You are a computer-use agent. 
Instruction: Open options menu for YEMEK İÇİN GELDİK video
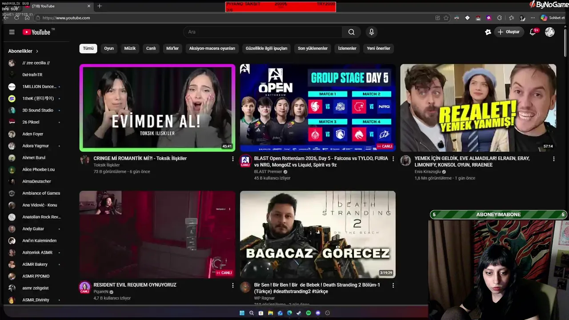click(553, 159)
